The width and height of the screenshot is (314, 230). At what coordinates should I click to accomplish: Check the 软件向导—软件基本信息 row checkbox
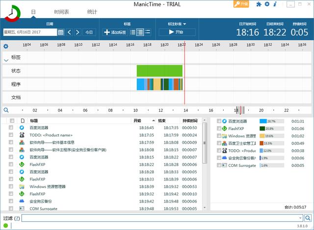click(x=11, y=142)
